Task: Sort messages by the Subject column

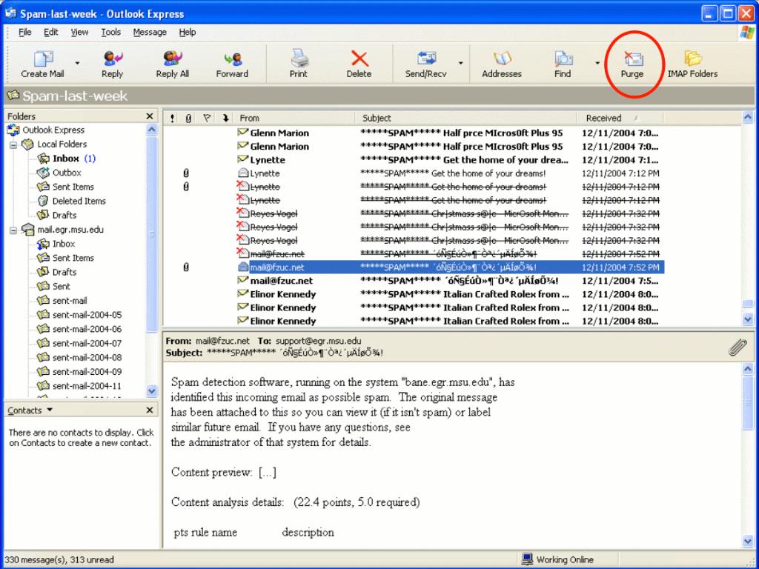Action: (466, 118)
